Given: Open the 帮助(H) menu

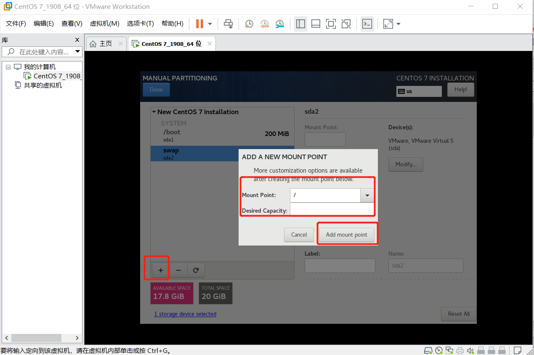Looking at the screenshot, I should point(173,24).
